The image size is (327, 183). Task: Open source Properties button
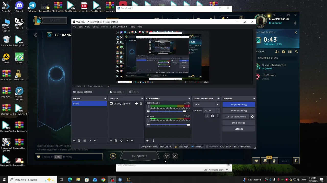117,92
